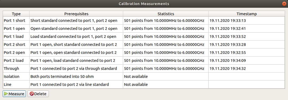
Task: Select the Port 1 load row
Action: 144,37
